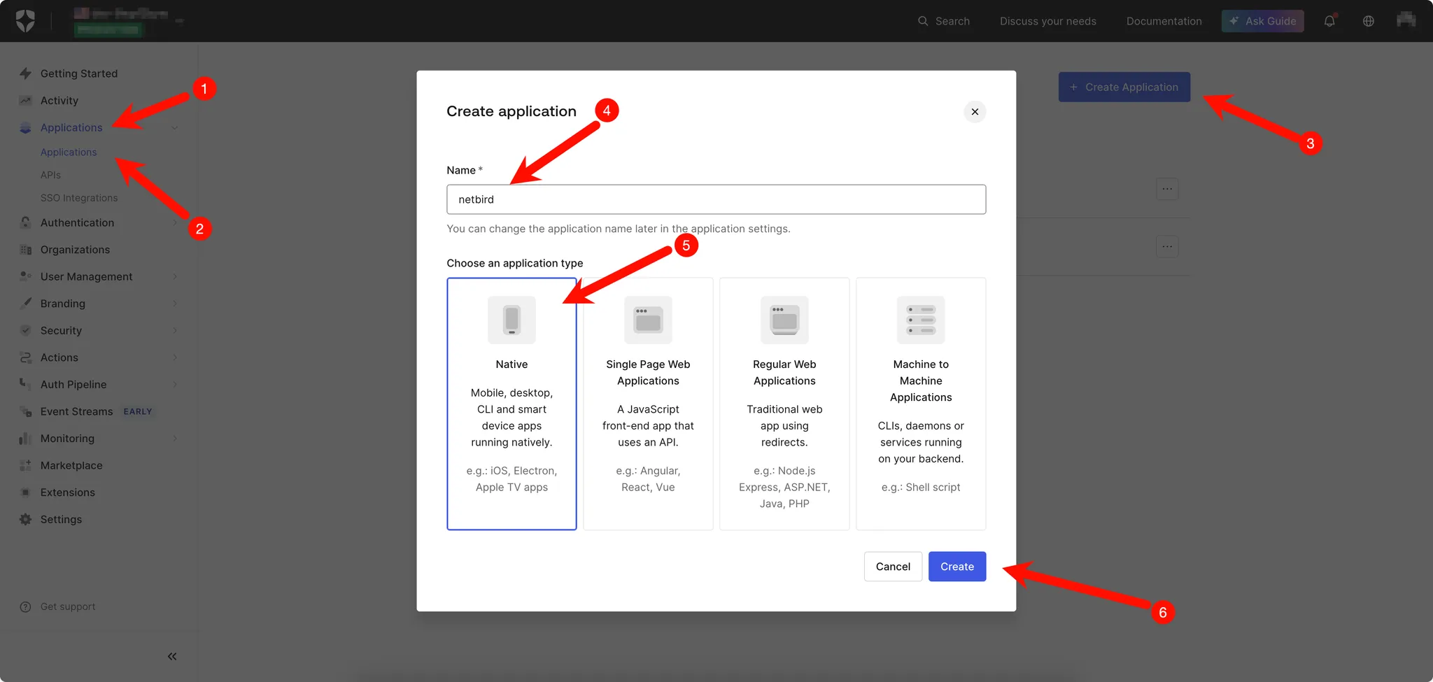Image resolution: width=1433 pixels, height=682 pixels.
Task: Click the Create Application button
Action: [x=1124, y=87]
